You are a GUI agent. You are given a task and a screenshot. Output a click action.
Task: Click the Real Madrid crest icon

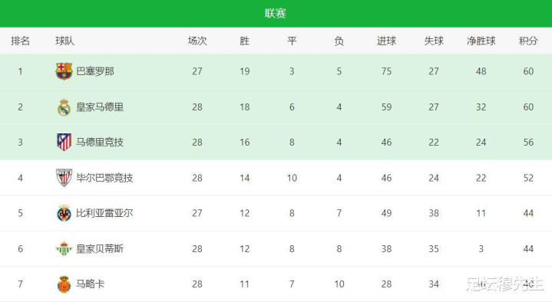point(64,107)
